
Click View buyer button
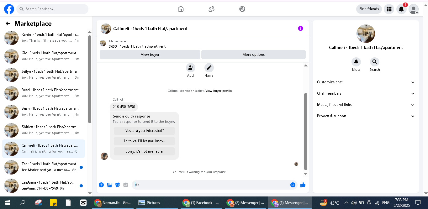point(150,55)
